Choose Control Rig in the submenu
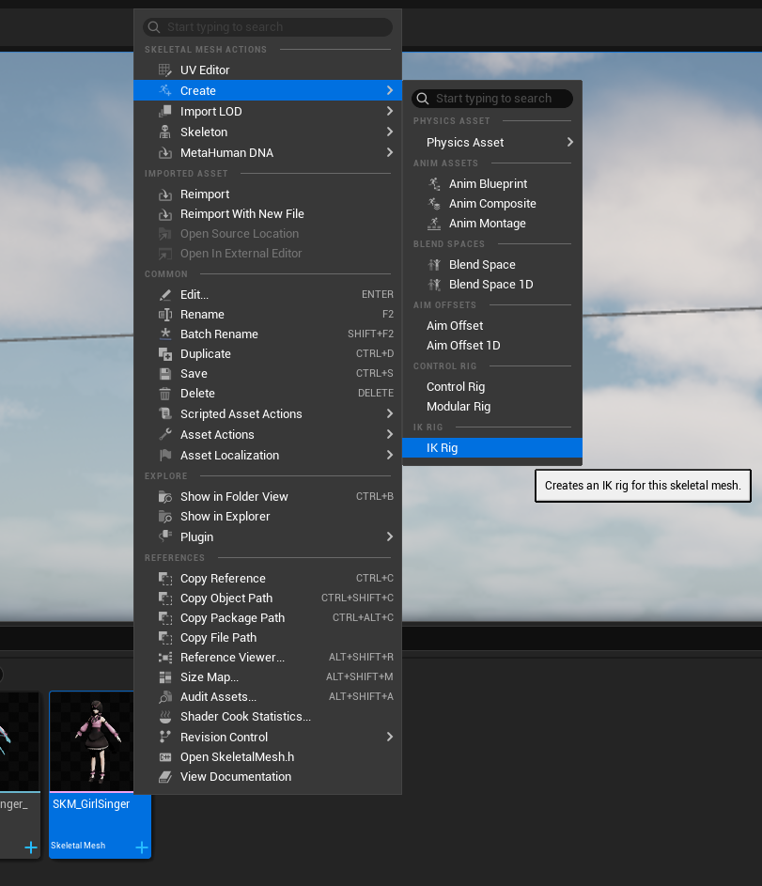This screenshot has width=762, height=886. [456, 387]
